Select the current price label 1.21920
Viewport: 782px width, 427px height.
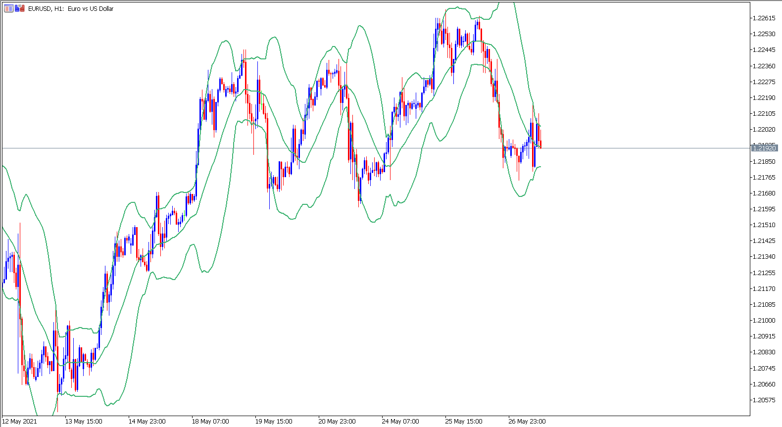[764, 148]
